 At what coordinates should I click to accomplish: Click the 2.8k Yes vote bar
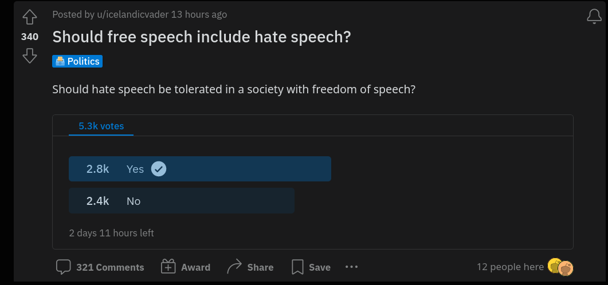(x=200, y=169)
